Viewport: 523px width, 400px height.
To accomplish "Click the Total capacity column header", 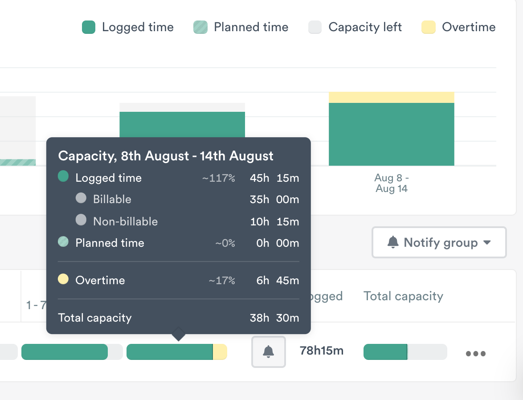I will pos(403,296).
